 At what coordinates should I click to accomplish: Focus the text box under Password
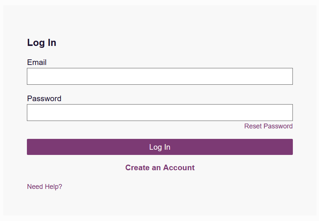[x=159, y=113]
